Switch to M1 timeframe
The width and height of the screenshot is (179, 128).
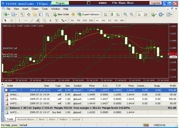click(x=72, y=20)
